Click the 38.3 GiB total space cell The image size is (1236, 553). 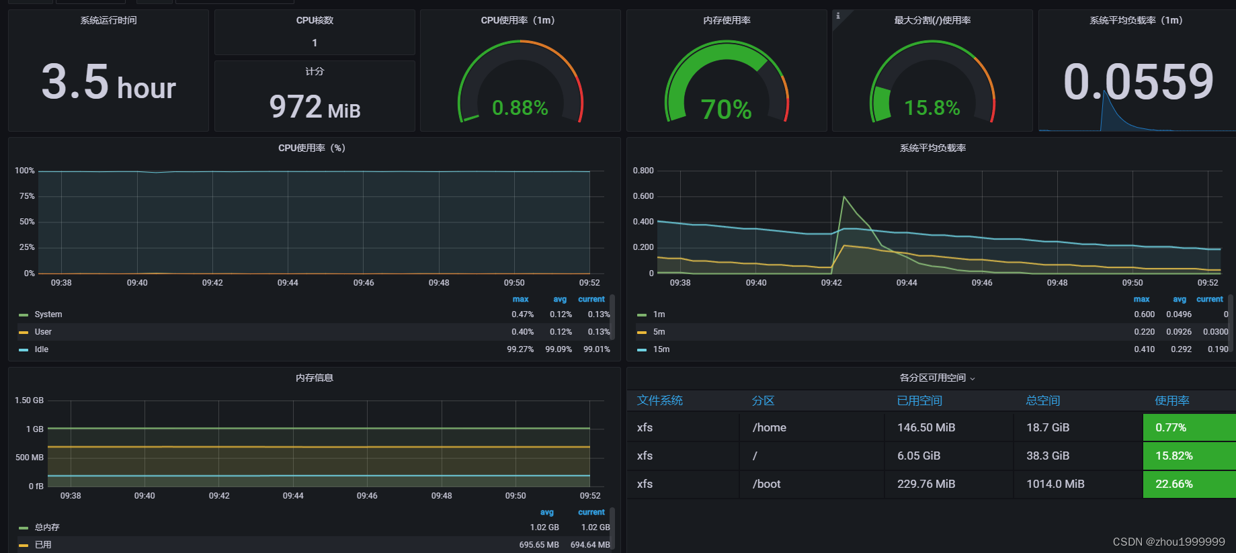click(x=1077, y=456)
